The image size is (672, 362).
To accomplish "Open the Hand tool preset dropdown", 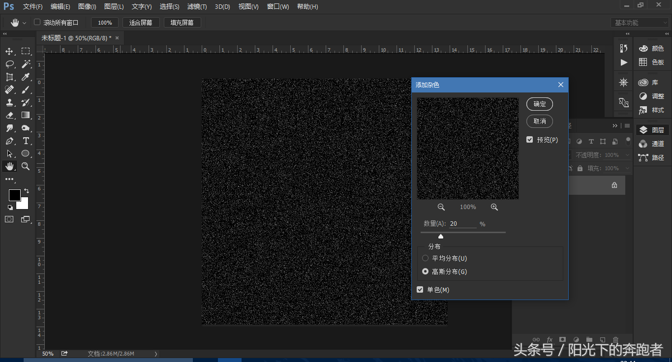I will point(24,23).
